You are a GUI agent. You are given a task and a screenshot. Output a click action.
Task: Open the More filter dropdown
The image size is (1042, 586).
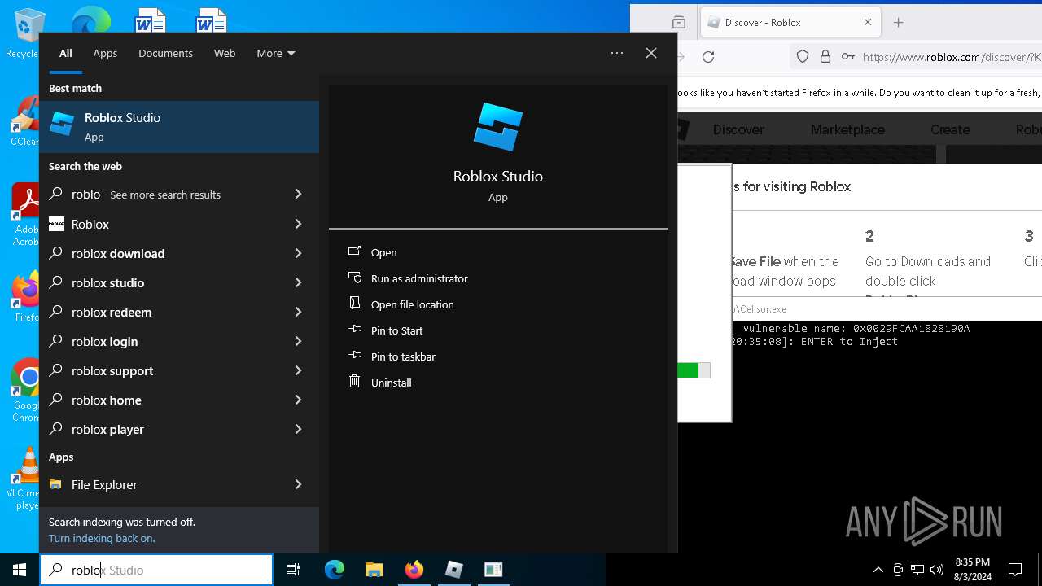[x=276, y=53]
